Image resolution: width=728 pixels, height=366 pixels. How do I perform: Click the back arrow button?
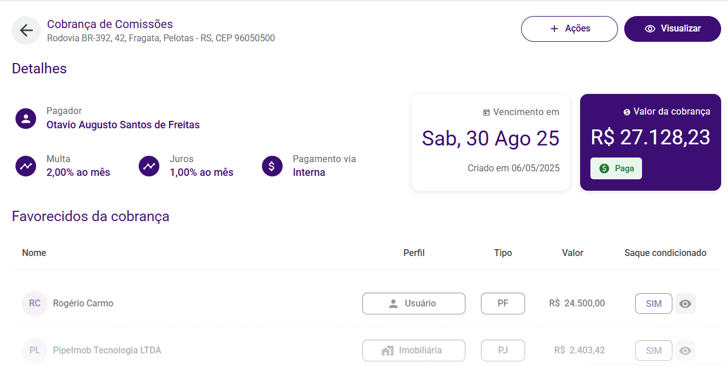pos(26,30)
